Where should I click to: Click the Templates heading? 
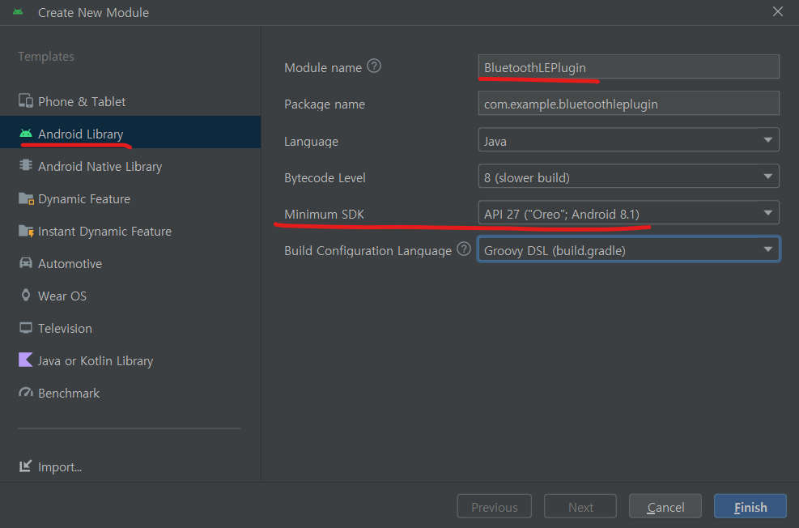tap(46, 56)
